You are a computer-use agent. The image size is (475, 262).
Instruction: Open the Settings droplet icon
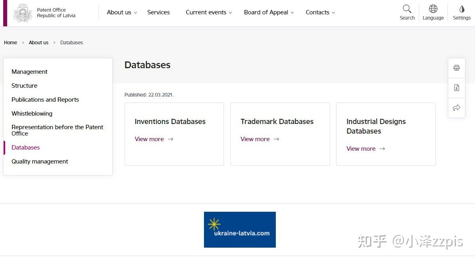(x=462, y=9)
